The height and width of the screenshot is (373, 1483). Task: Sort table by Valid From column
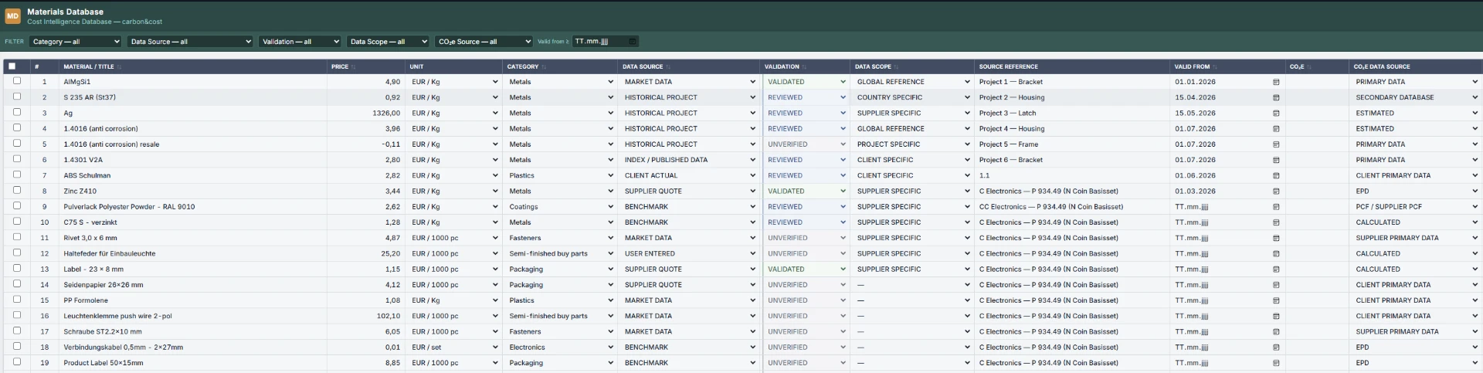coord(1215,67)
